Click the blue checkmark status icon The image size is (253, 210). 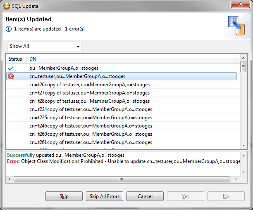click(x=11, y=68)
